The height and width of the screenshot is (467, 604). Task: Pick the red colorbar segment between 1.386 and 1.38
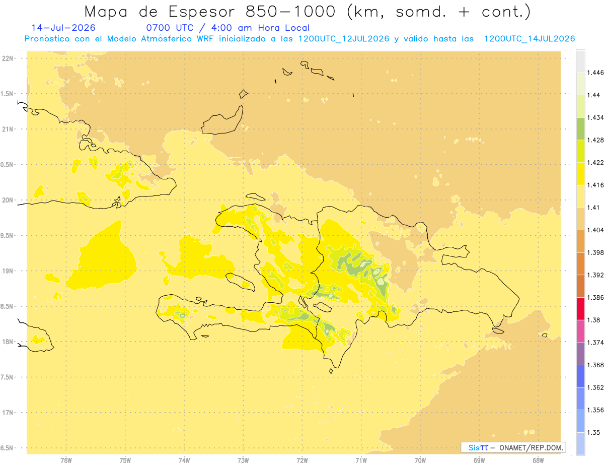[580, 309]
